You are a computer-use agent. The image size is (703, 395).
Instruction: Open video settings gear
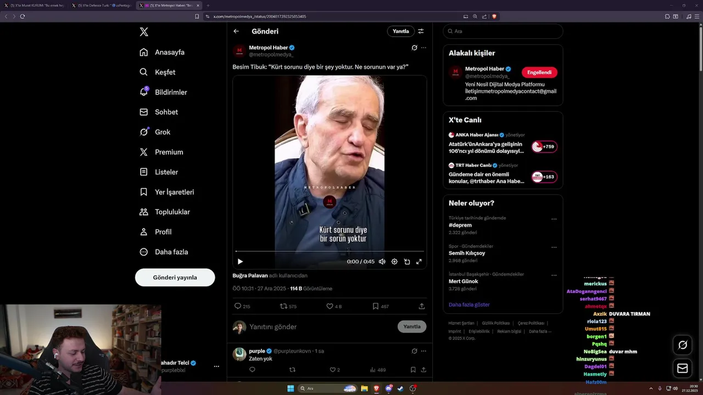click(x=394, y=262)
